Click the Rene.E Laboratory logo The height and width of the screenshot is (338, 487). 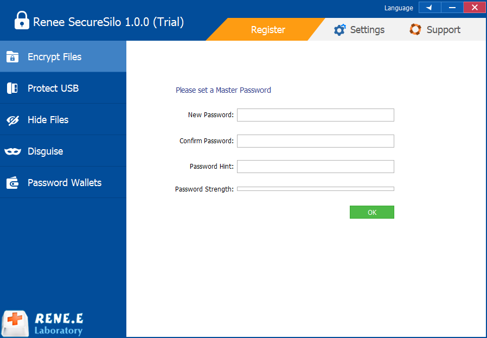[42, 324]
